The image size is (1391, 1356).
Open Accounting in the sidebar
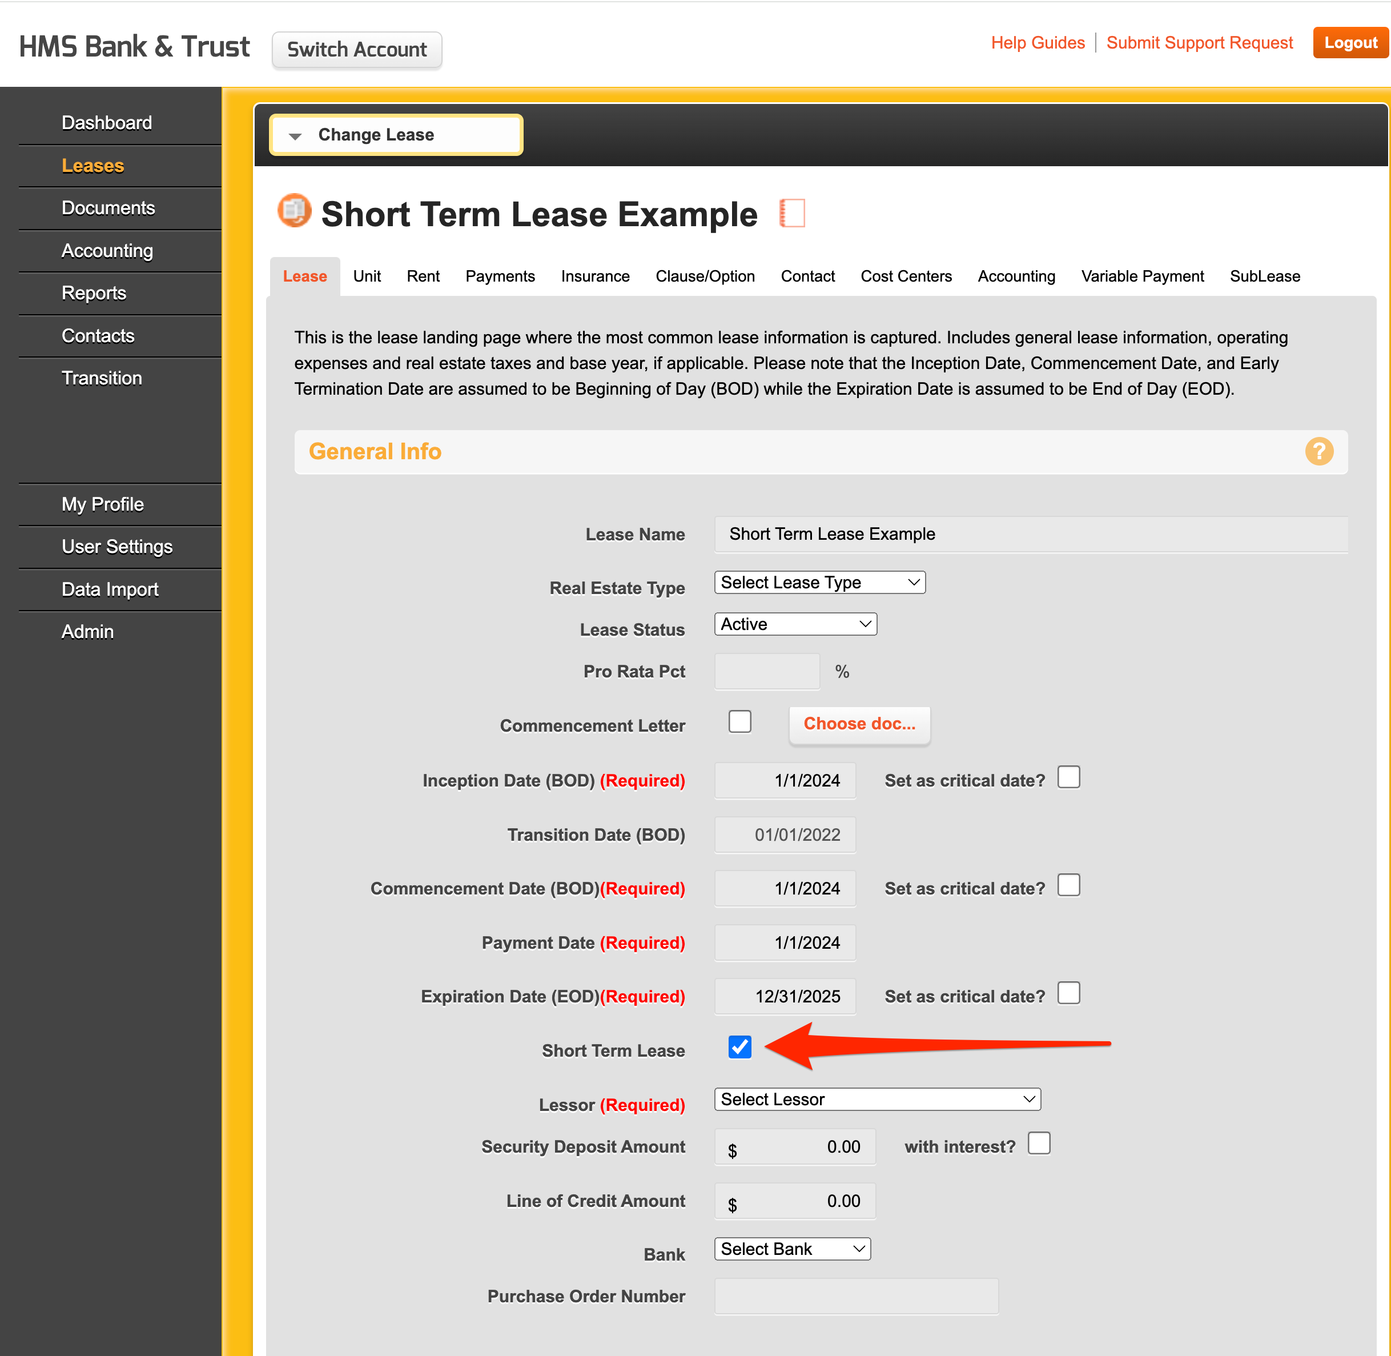pyautogui.click(x=107, y=251)
